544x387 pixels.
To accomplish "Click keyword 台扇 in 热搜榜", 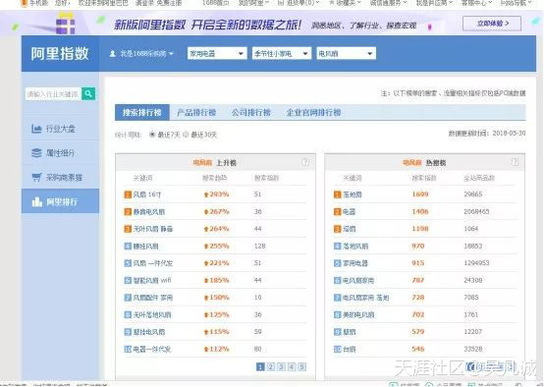I will [x=350, y=349].
